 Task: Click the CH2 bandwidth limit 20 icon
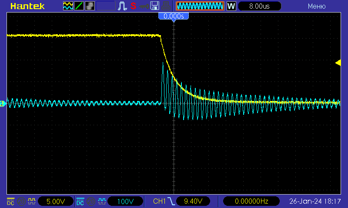click(x=91, y=201)
